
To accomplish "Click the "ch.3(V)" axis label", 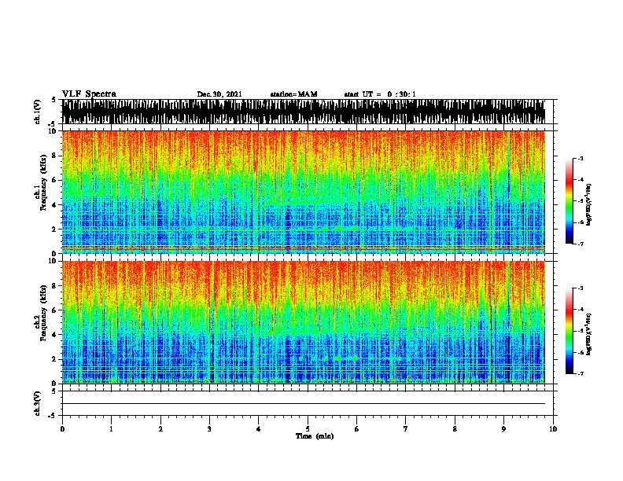I will coord(37,403).
